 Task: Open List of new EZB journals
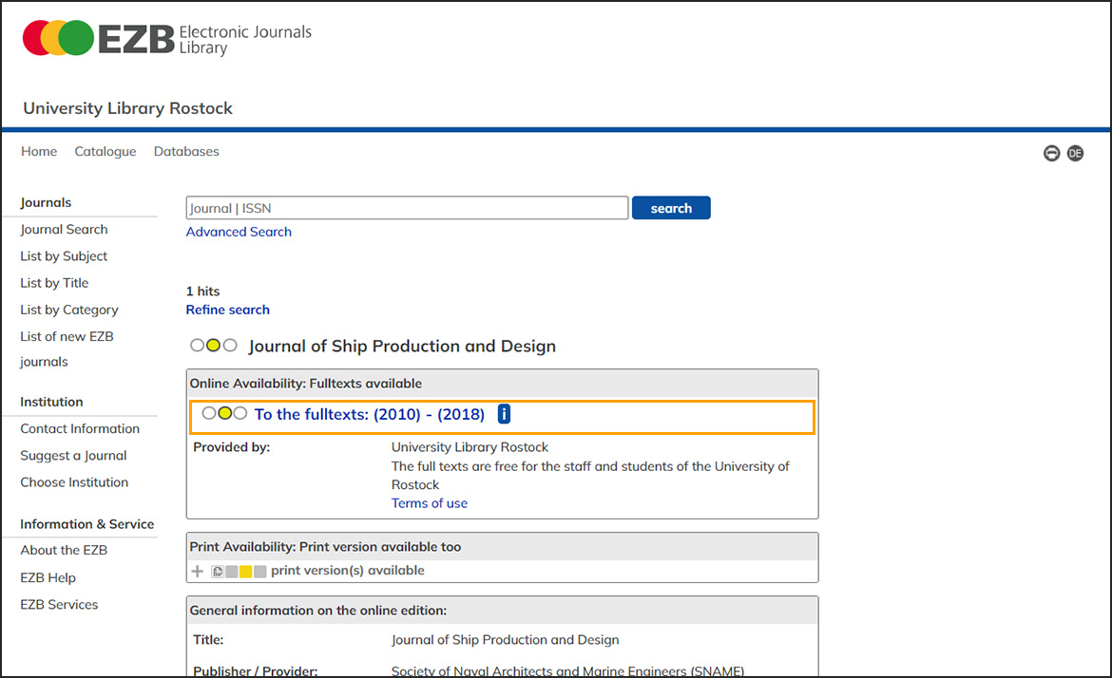tap(67, 349)
